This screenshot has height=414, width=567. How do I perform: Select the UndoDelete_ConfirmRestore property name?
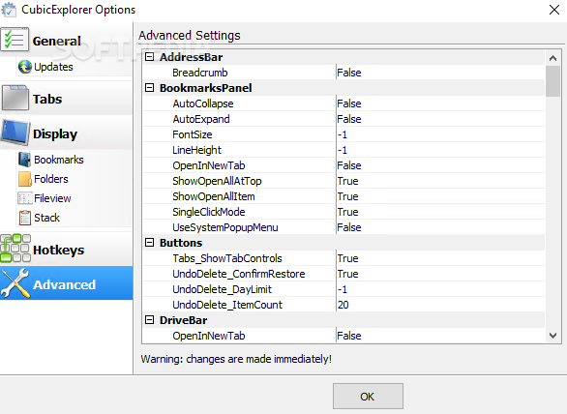point(239,274)
